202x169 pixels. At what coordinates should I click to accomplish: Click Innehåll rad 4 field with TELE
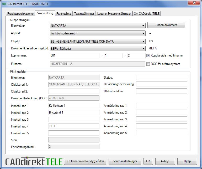click(x=74, y=126)
